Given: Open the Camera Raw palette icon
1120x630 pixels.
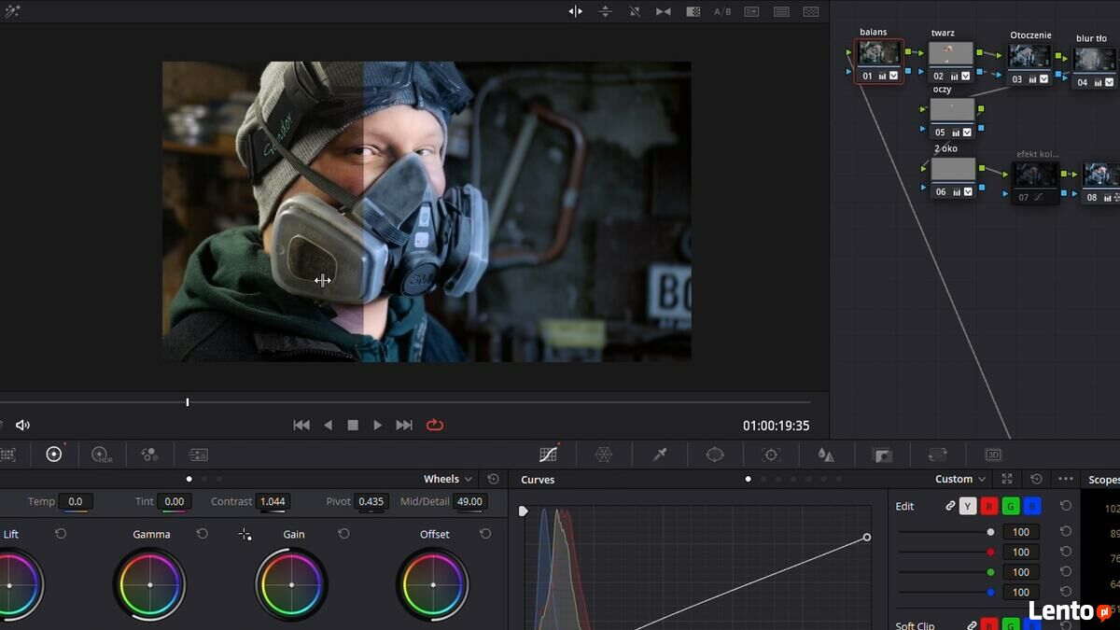Looking at the screenshot, I should [7, 455].
